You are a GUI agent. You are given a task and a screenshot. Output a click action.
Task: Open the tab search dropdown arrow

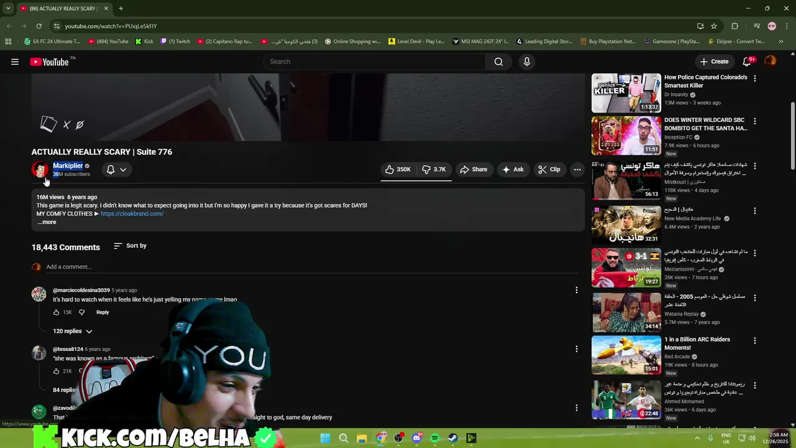click(x=7, y=8)
